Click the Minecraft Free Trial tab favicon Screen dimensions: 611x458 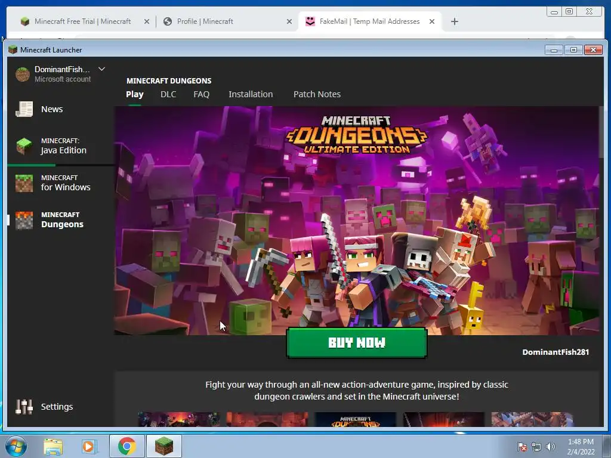[25, 21]
